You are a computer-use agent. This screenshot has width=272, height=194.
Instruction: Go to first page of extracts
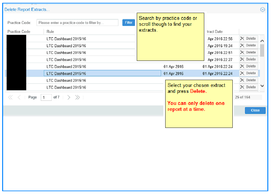(x=10, y=97)
